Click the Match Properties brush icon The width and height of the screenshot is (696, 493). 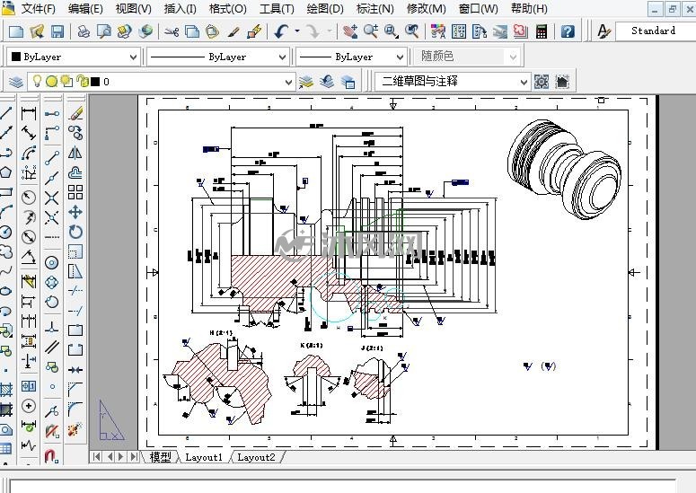[x=233, y=31]
